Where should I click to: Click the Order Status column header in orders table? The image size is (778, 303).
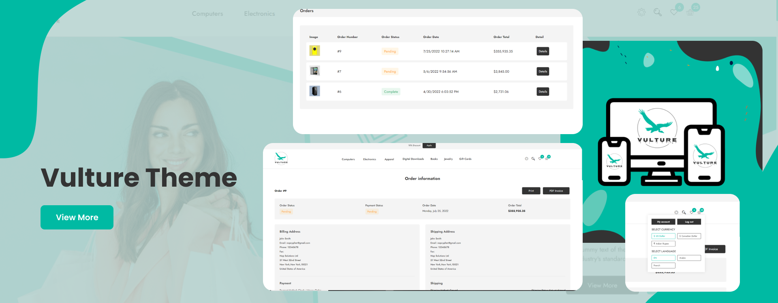tap(390, 37)
